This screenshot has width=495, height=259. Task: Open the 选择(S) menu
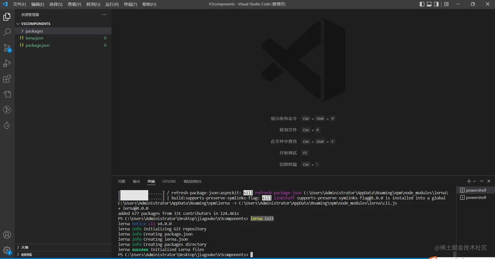(x=56, y=4)
